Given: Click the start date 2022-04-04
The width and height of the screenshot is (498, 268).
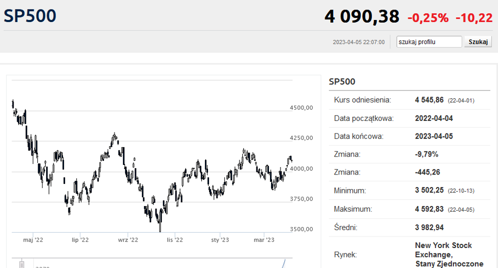Looking at the screenshot, I should pos(434,118).
